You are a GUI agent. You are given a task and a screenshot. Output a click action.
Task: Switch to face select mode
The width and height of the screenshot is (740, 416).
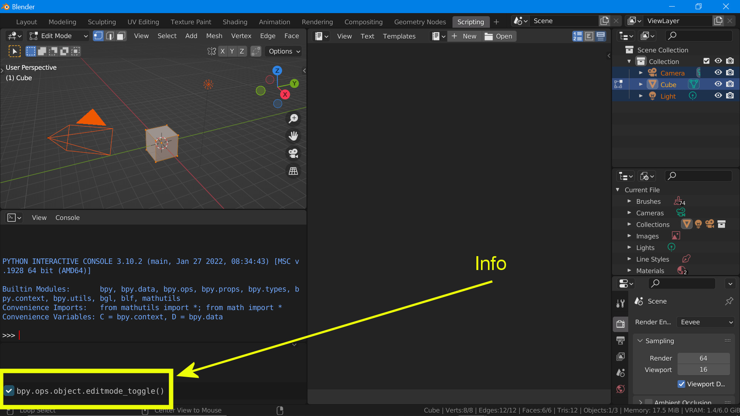(121, 36)
